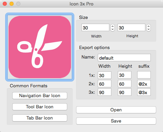This screenshot has width=163, height=132.
Task: Select the 3x Width field showing 90
Action: click(105, 92)
